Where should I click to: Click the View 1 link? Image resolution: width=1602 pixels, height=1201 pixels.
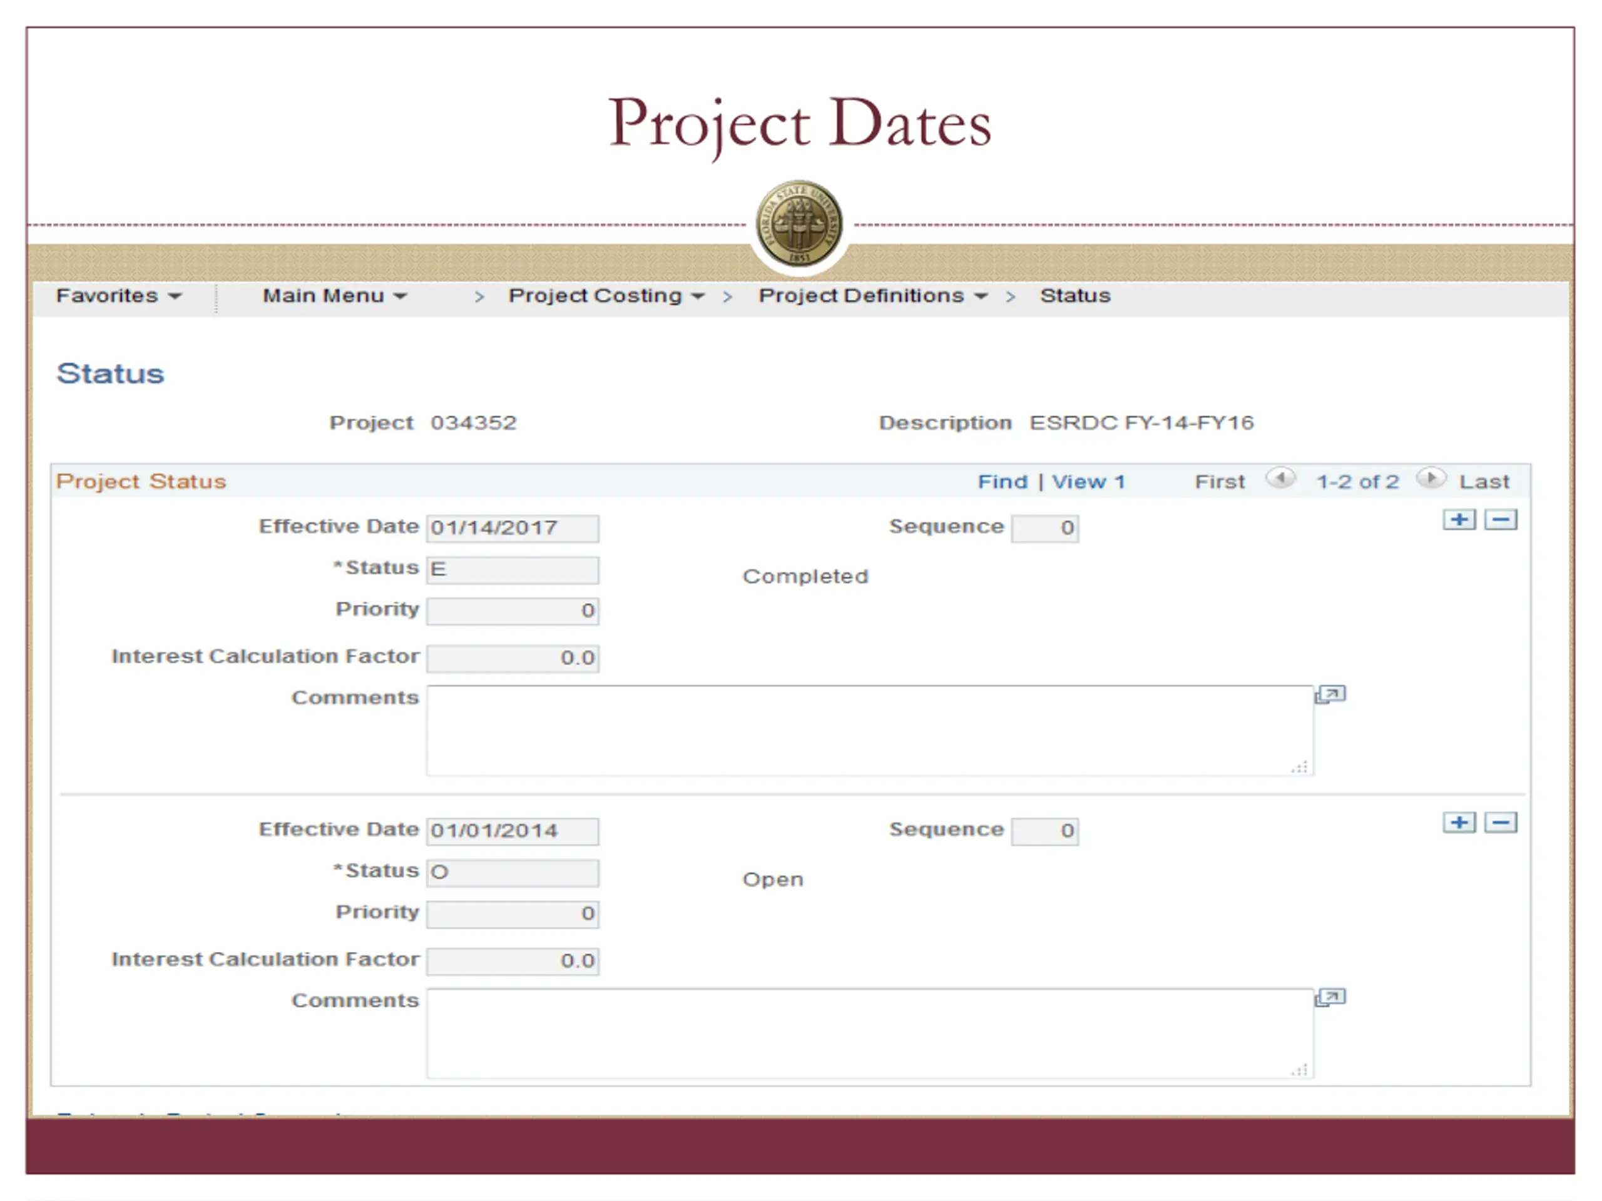tap(1088, 482)
